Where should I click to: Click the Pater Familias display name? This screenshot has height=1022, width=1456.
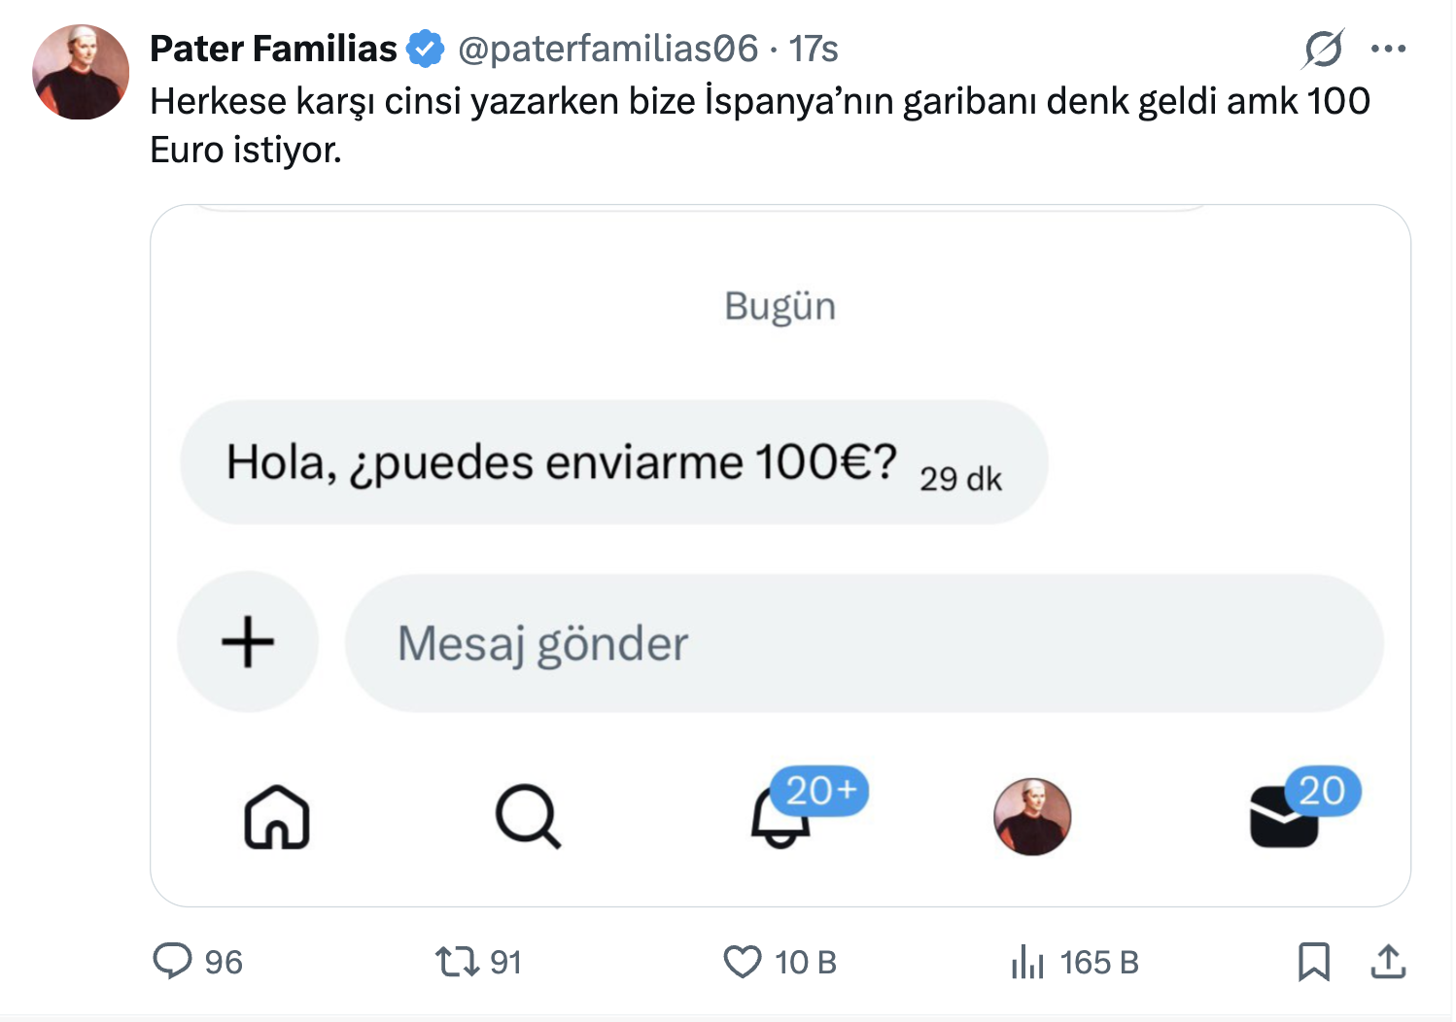point(273,49)
